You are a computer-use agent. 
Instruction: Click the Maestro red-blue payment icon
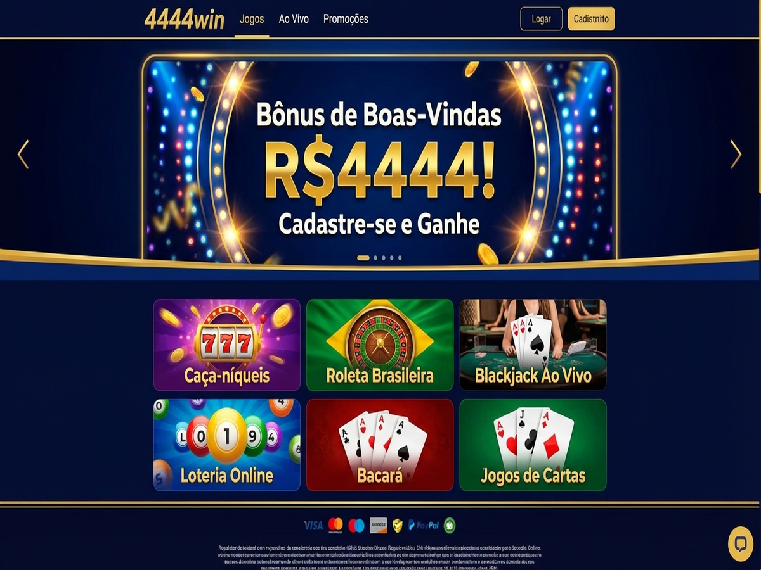(x=356, y=525)
